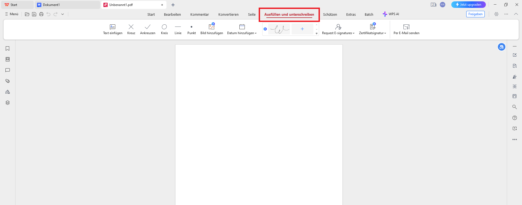
Task: Click the blue floating convert button
Action: pos(502,47)
